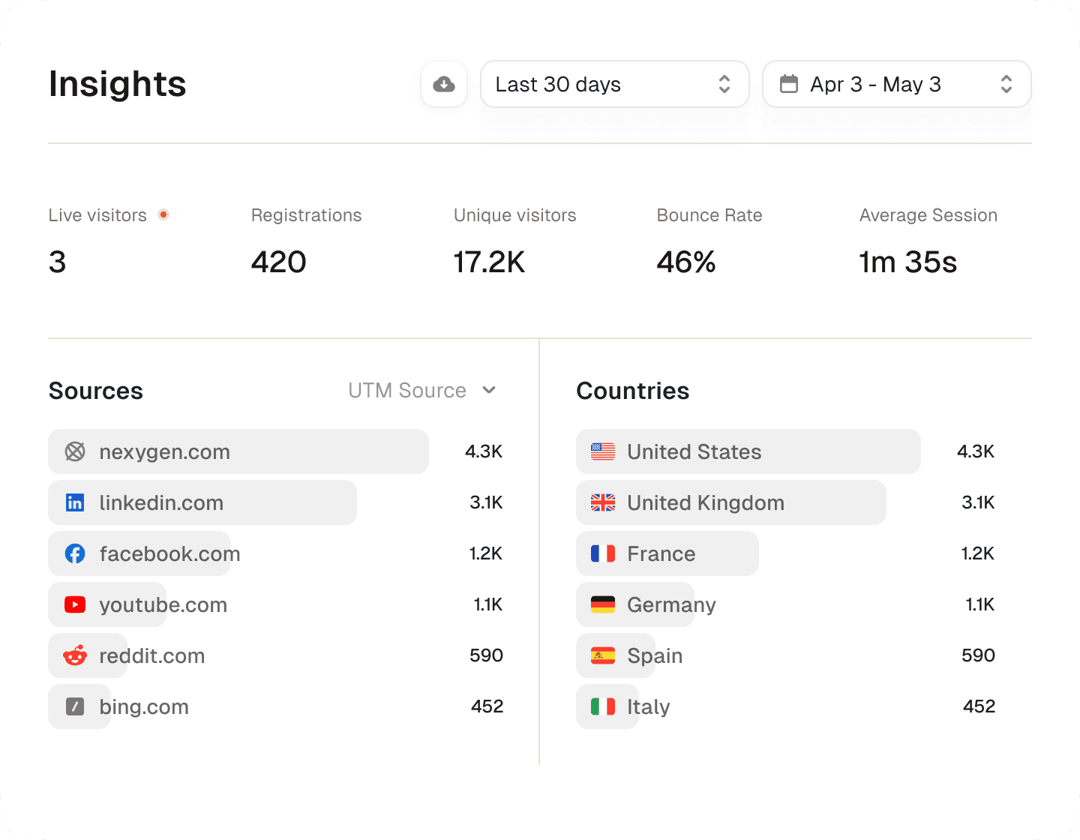Click the Italy flag in Countries list
Screen dimensions: 1080x840
pyautogui.click(x=603, y=706)
